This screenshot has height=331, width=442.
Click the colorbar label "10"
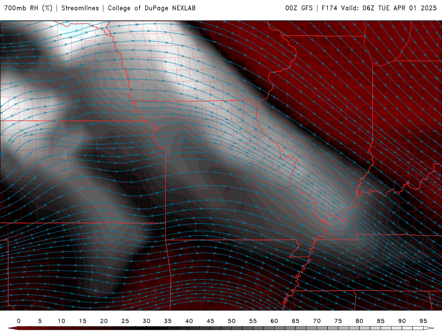[x=61, y=321]
